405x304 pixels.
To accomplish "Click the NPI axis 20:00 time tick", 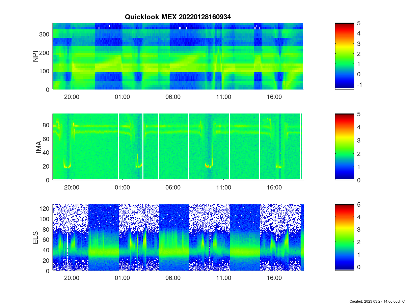I will pyautogui.click(x=72, y=97).
